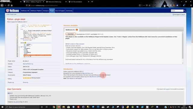This screenshot has width=193, height=109.
Task: Open the NetBeans IDE menu item
Action: [x=25, y=11]
